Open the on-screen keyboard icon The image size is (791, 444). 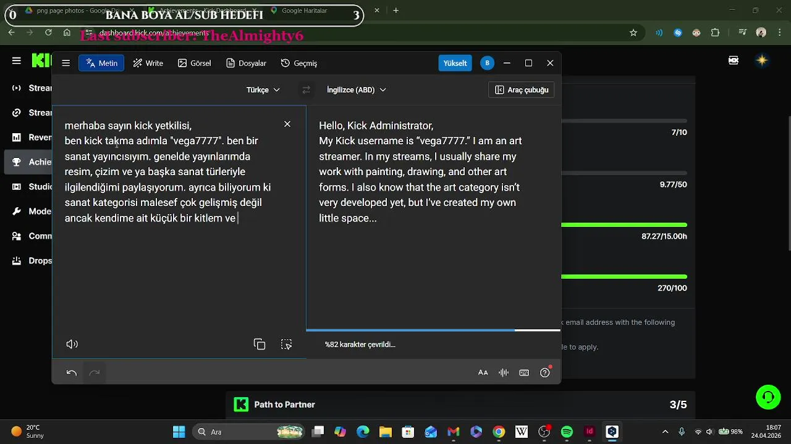pyautogui.click(x=524, y=372)
